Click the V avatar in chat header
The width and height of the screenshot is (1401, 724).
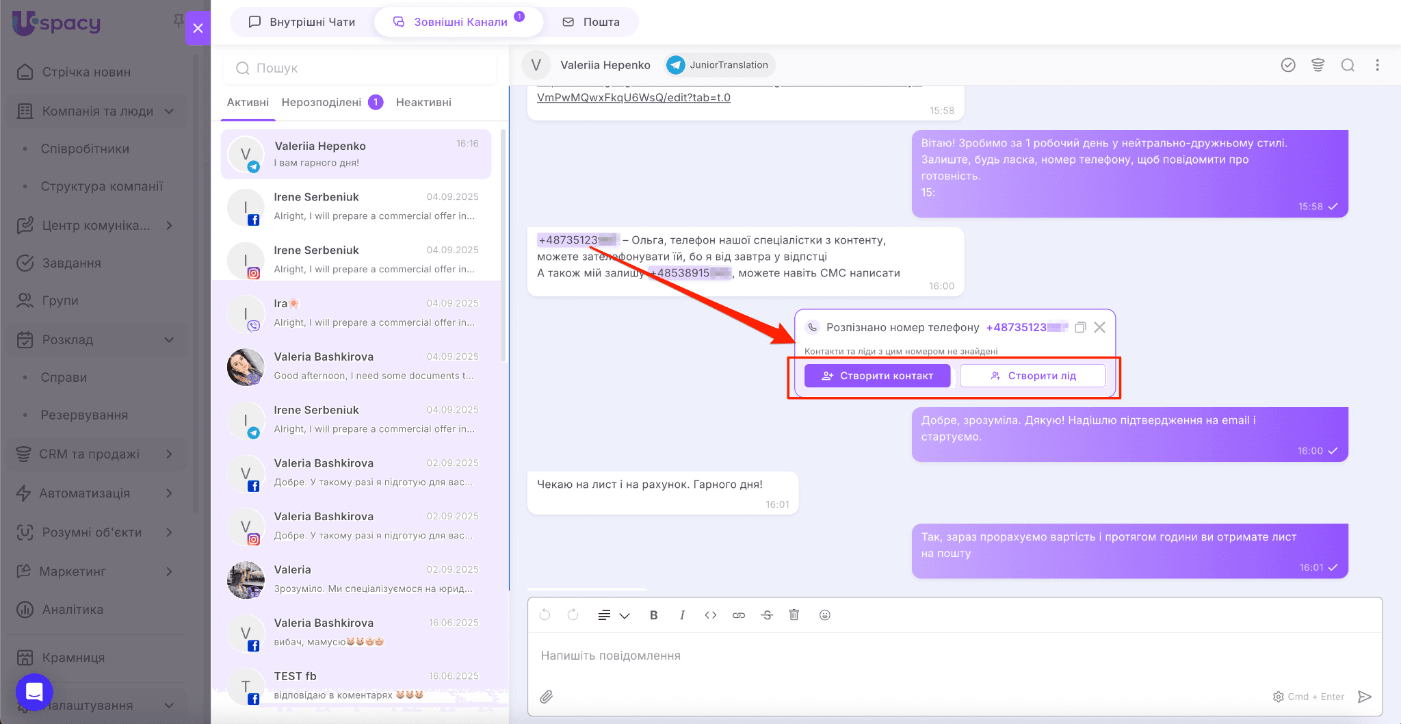536,65
